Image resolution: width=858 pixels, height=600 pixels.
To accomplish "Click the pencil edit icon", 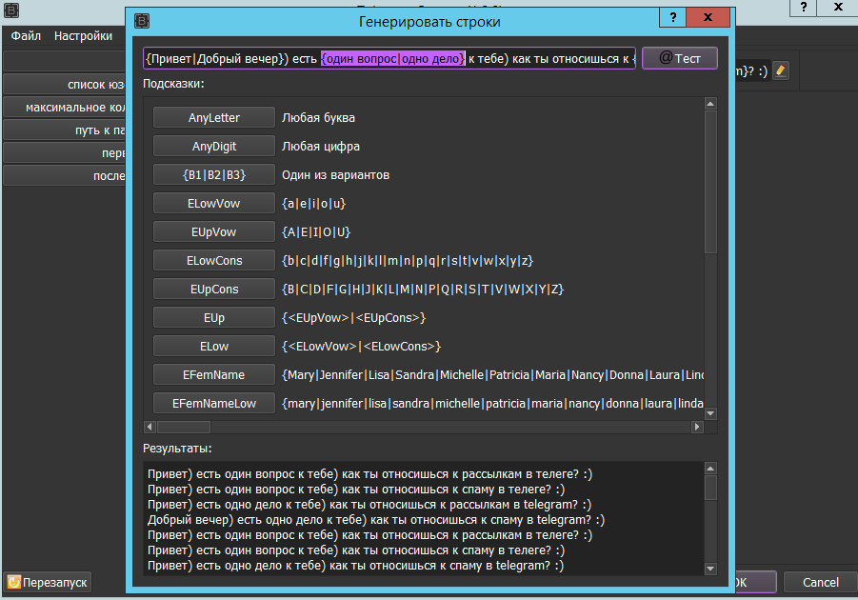I will point(781,70).
